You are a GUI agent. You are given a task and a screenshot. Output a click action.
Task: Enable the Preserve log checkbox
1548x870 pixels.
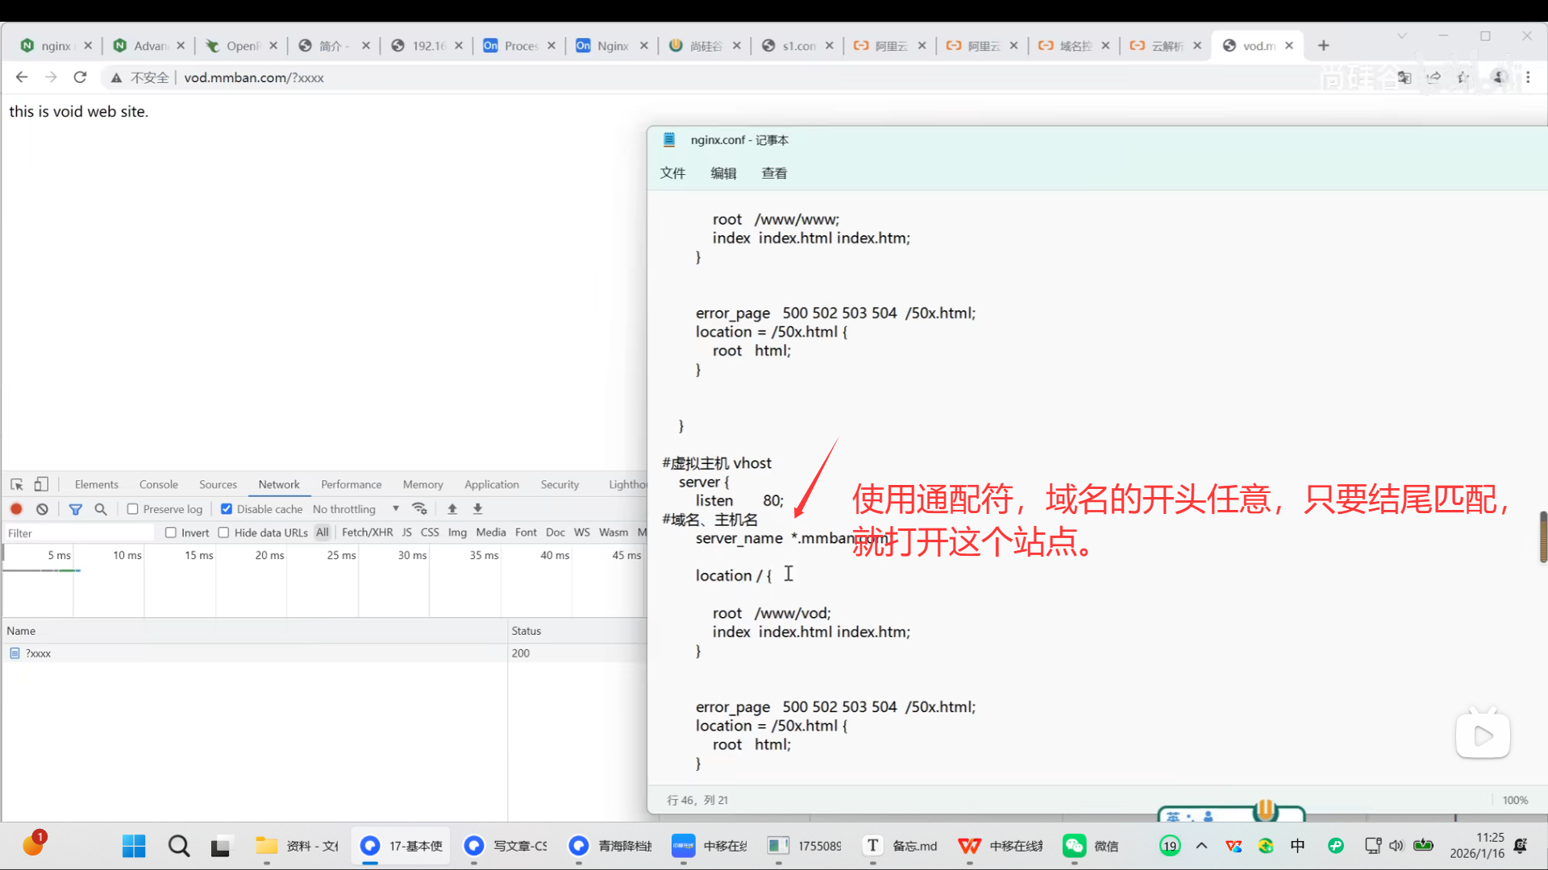tap(133, 509)
